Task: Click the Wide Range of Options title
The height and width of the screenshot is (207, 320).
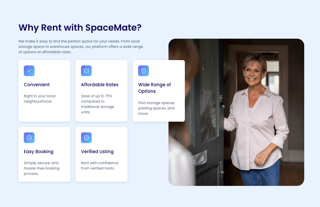Action: (154, 88)
